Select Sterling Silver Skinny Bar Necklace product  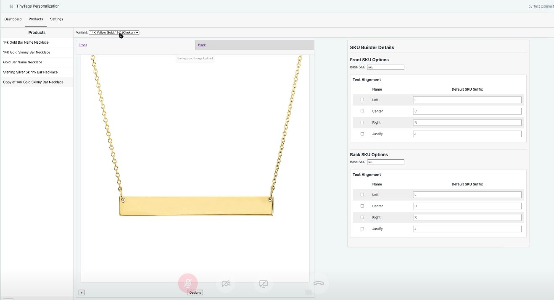(x=30, y=72)
